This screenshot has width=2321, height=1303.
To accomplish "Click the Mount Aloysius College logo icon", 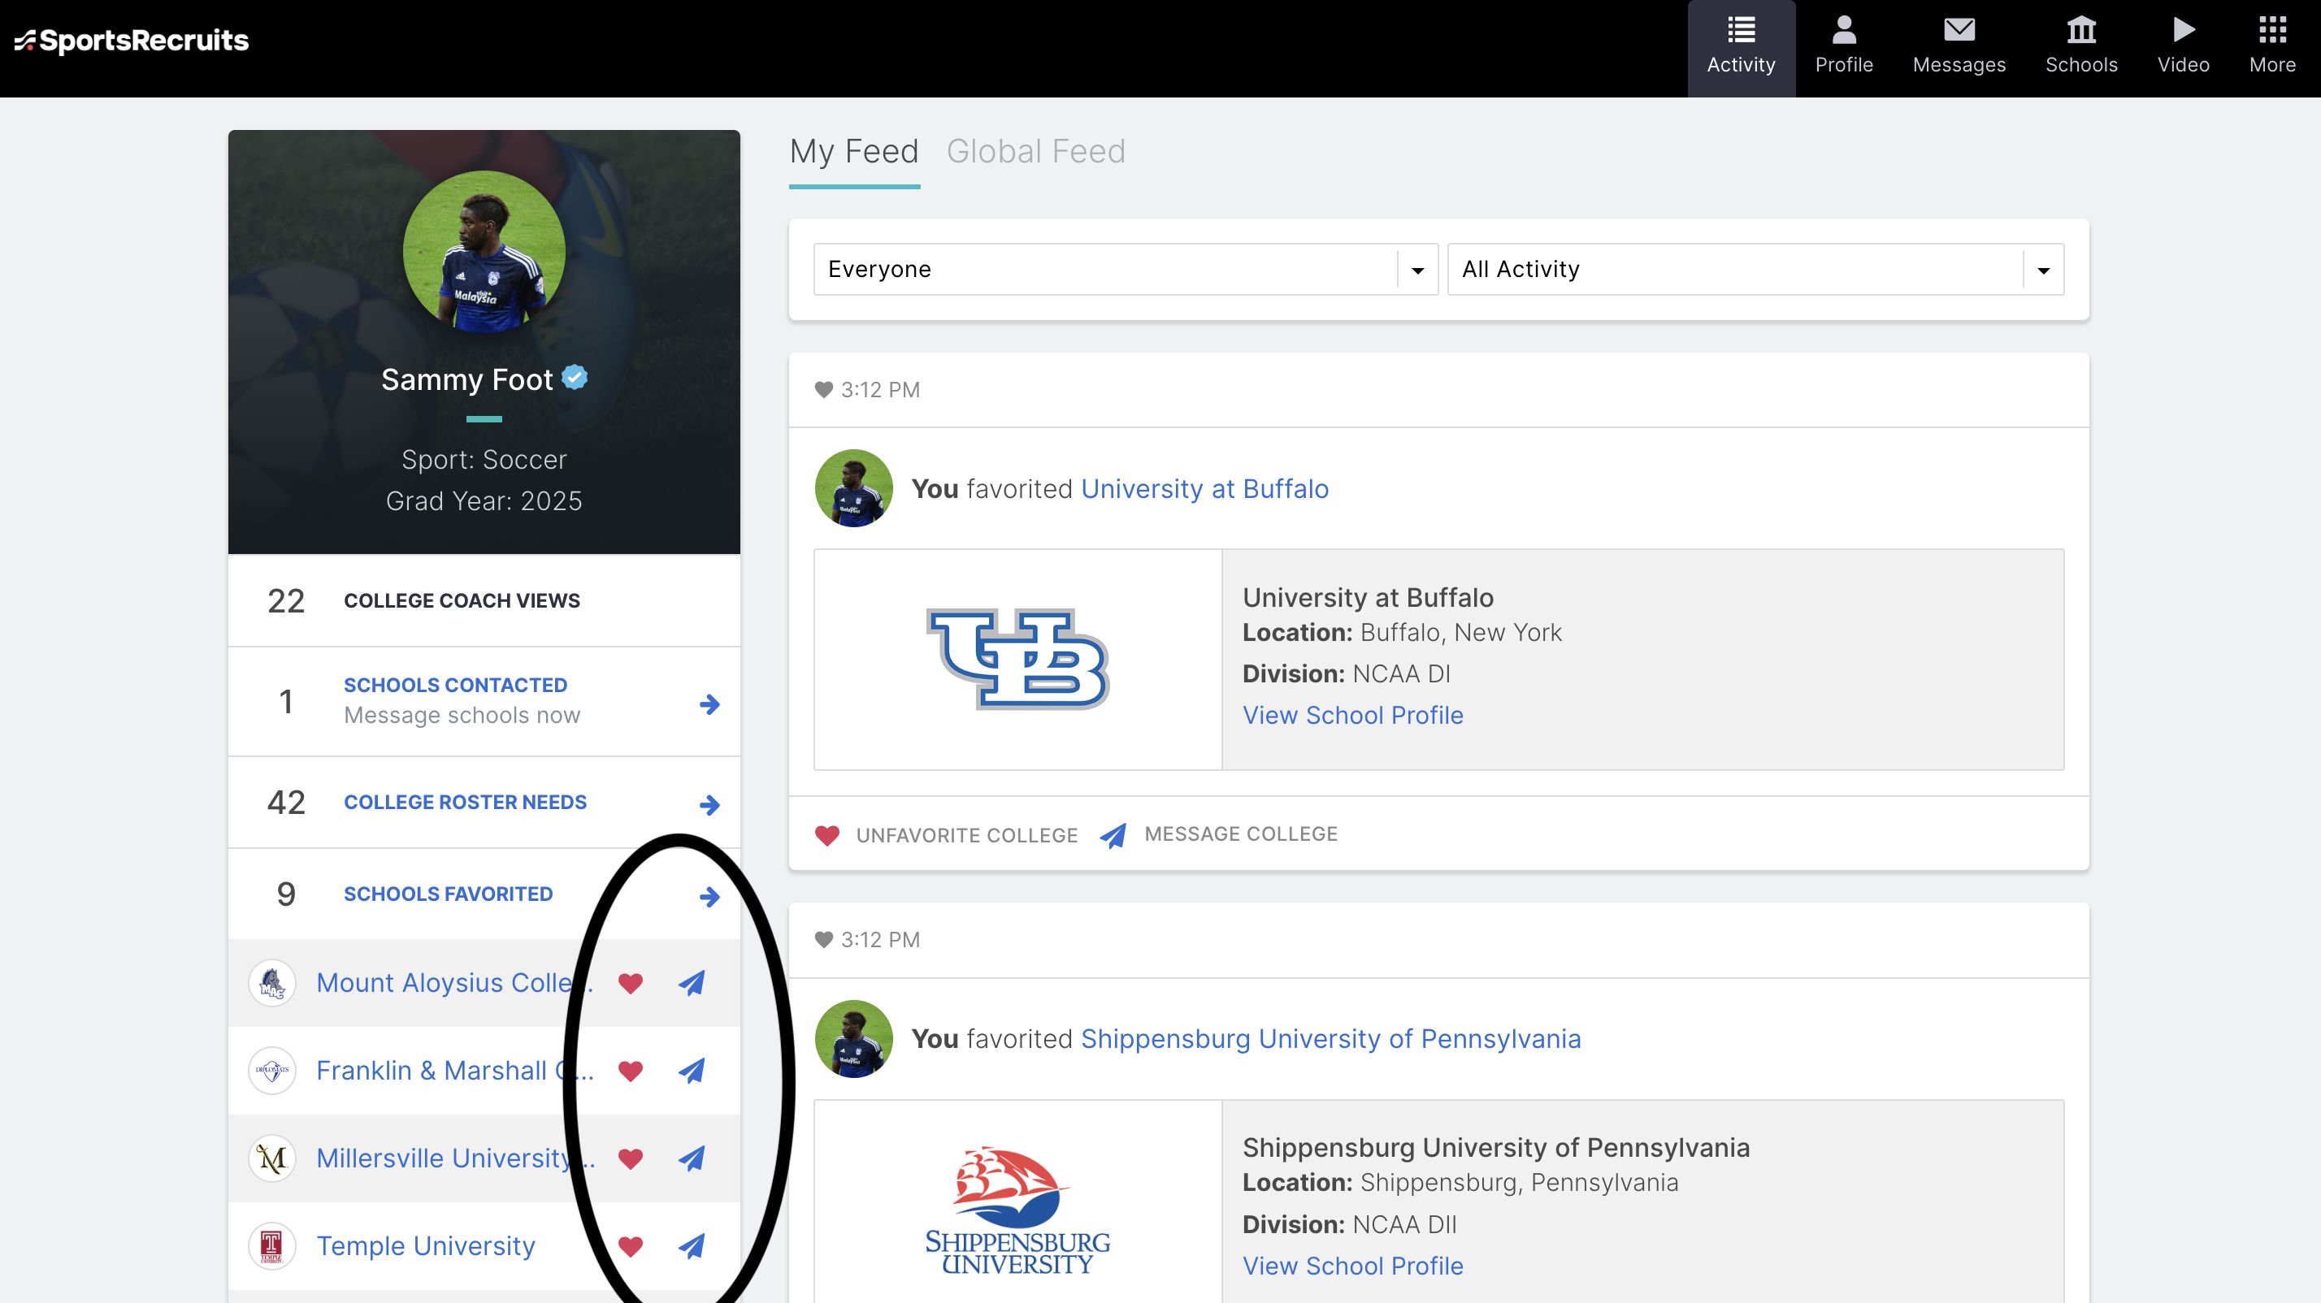I will (272, 982).
